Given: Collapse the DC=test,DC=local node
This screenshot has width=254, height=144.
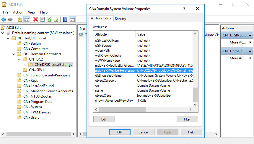Looking at the screenshot, I should 8,38.
